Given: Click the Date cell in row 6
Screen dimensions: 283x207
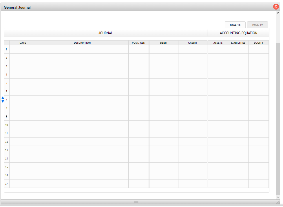Looking at the screenshot, I should click(x=23, y=91).
